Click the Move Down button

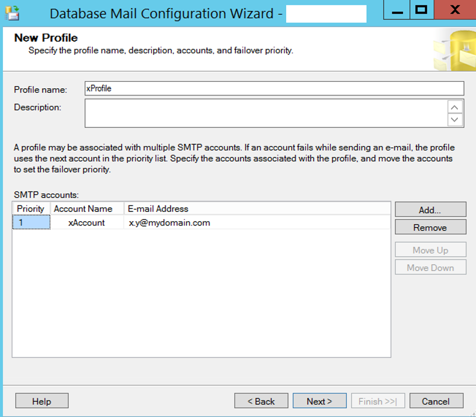[430, 267]
